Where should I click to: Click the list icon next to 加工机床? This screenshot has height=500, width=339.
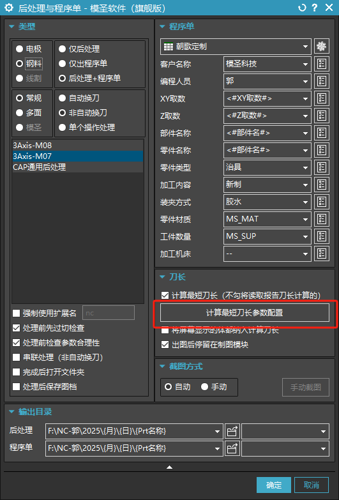tap(322, 254)
